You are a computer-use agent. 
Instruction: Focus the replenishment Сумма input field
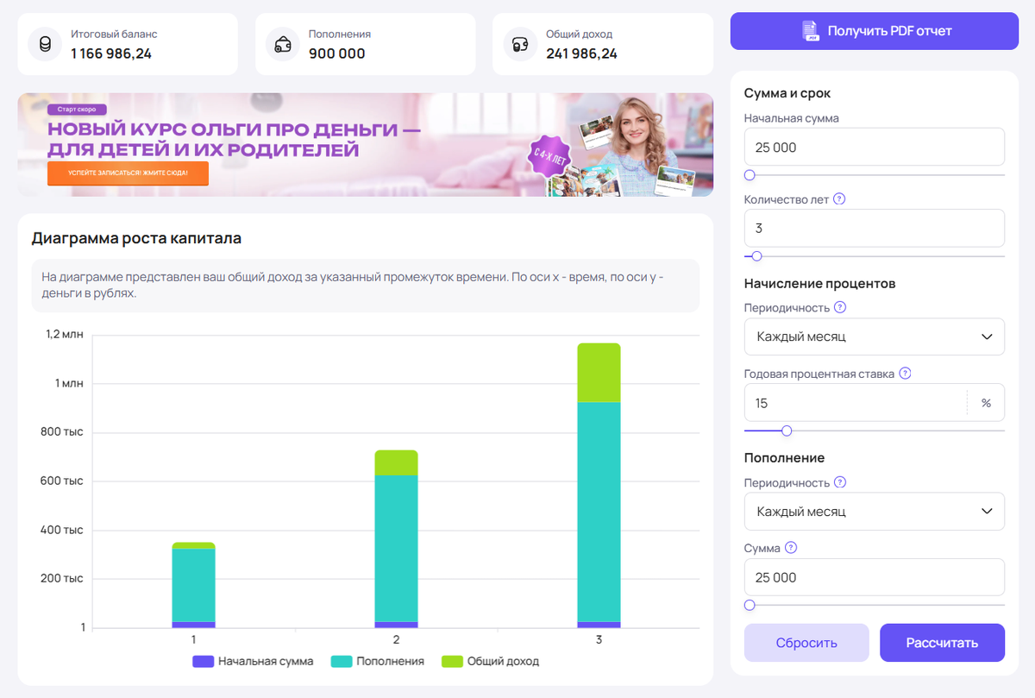click(875, 577)
